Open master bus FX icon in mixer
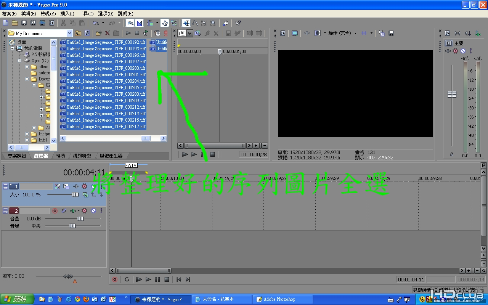This screenshot has height=305, width=488. click(448, 51)
